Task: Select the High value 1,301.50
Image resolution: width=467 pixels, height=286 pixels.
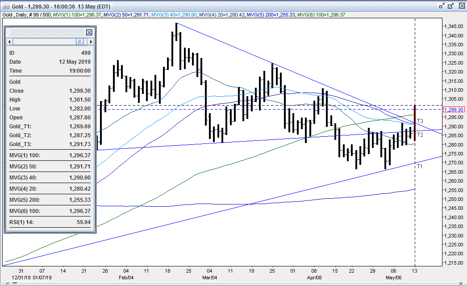Action: coord(80,100)
